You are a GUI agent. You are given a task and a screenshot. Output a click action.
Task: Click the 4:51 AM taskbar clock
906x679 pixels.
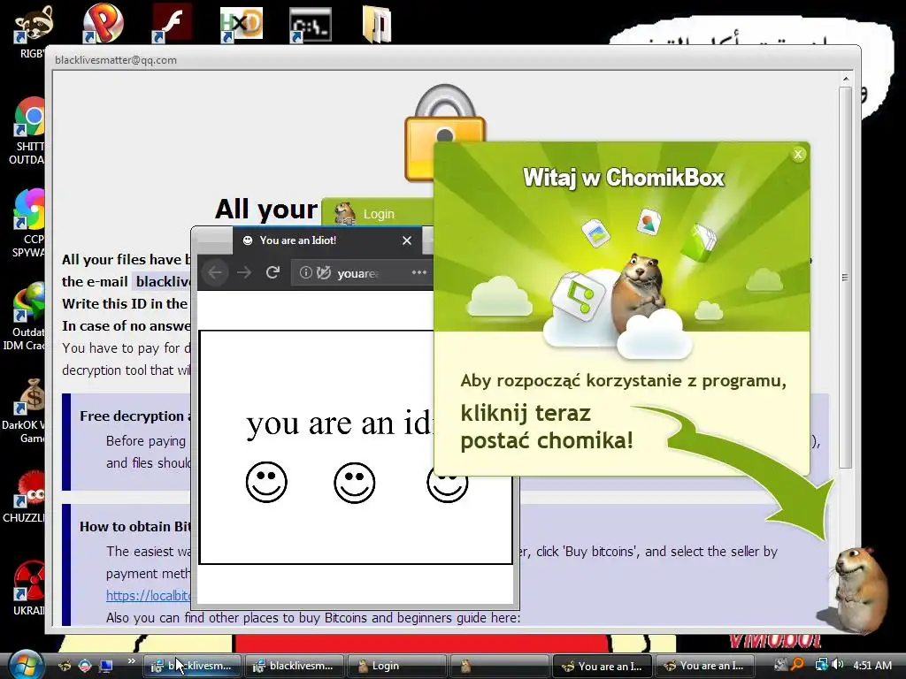pos(871,665)
